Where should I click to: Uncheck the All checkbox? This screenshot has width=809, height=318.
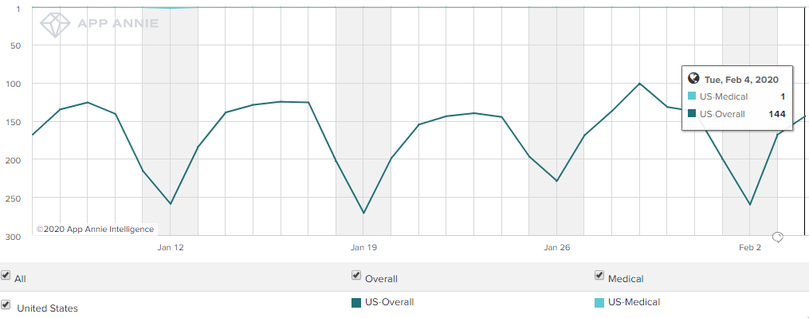click(6, 275)
